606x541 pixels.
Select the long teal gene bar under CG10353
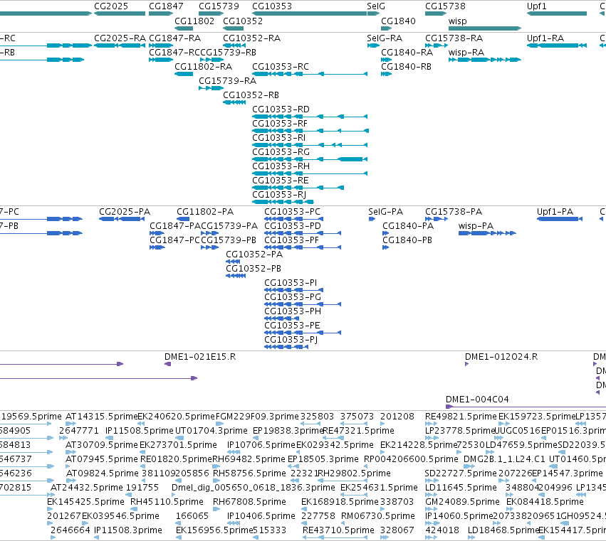click(310, 14)
